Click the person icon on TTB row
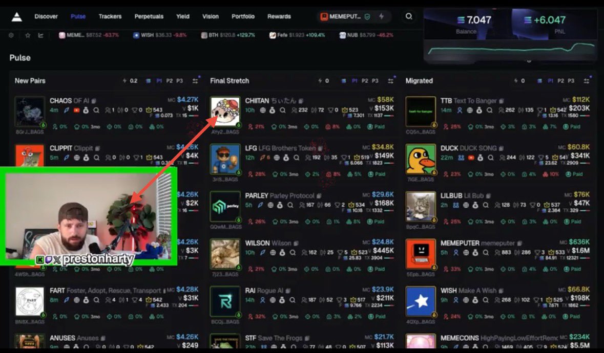This screenshot has height=353, width=604. 460,111
